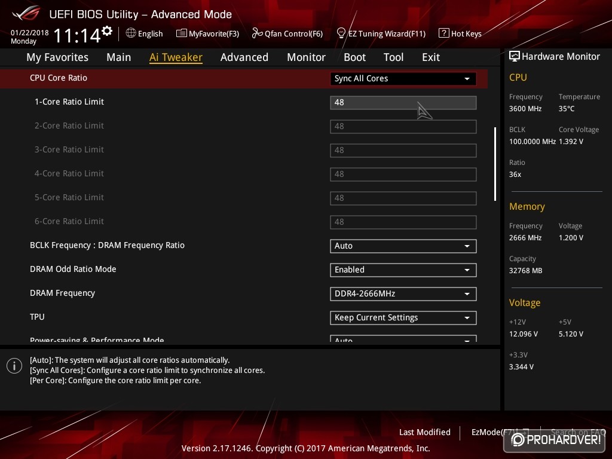The image size is (612, 459).
Task: Open the Power-saving & Performance Mode dropdown
Action: pyautogui.click(x=403, y=339)
